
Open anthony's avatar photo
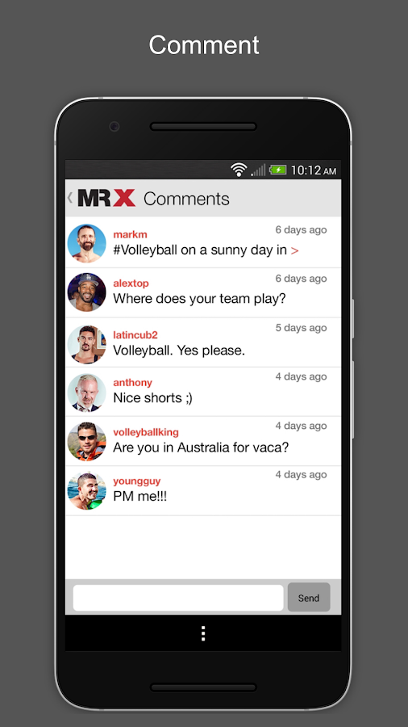(86, 393)
